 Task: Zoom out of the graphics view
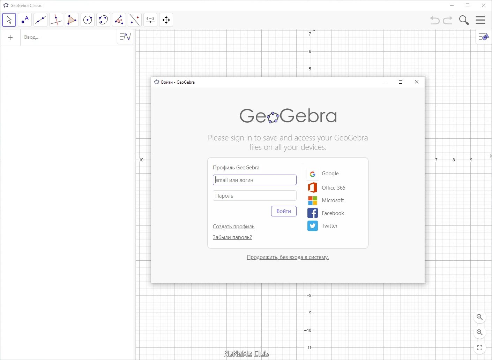(480, 332)
